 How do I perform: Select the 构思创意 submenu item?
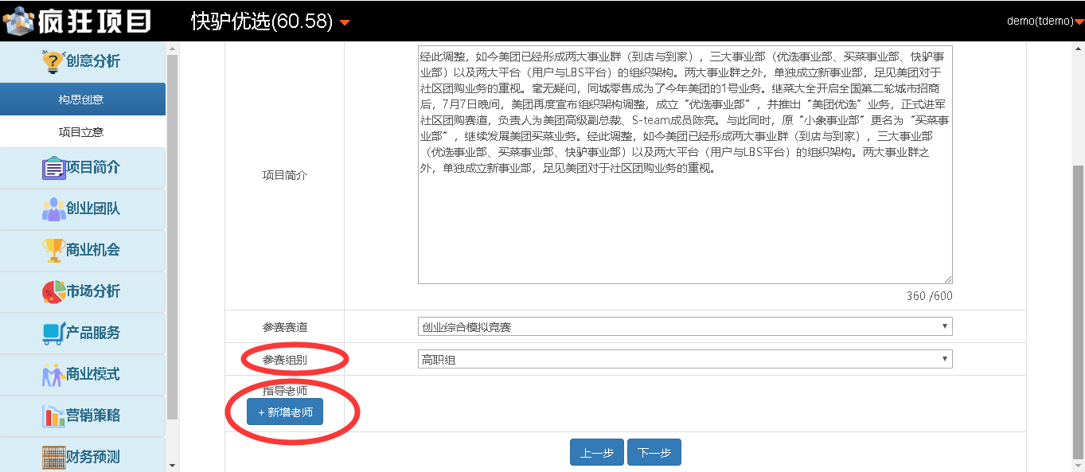pyautogui.click(x=83, y=99)
